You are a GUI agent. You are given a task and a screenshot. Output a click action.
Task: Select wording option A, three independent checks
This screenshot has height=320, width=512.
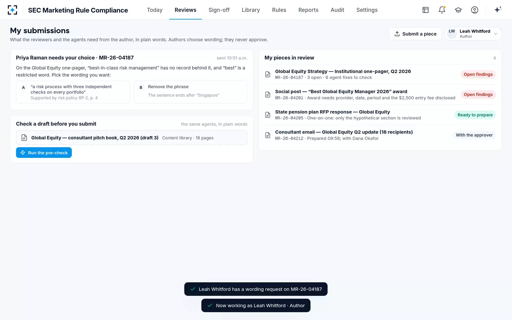click(x=73, y=92)
